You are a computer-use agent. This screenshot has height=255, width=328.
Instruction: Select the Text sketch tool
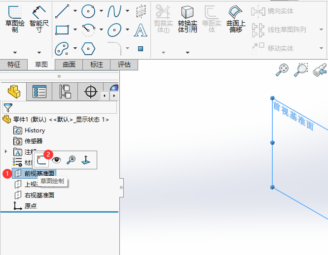(141, 30)
